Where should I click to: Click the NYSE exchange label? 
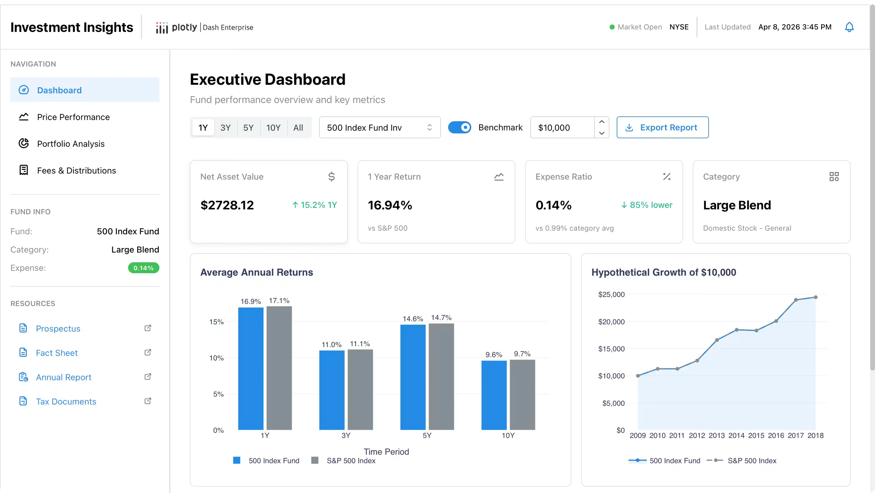pyautogui.click(x=679, y=27)
